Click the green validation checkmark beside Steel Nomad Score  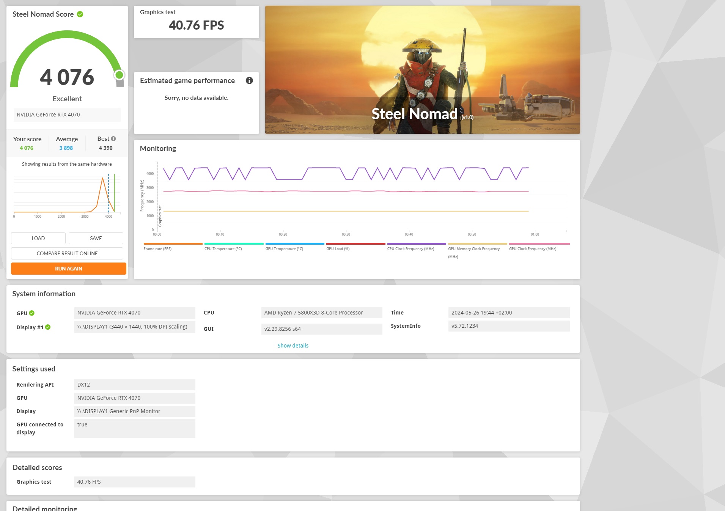coord(80,14)
